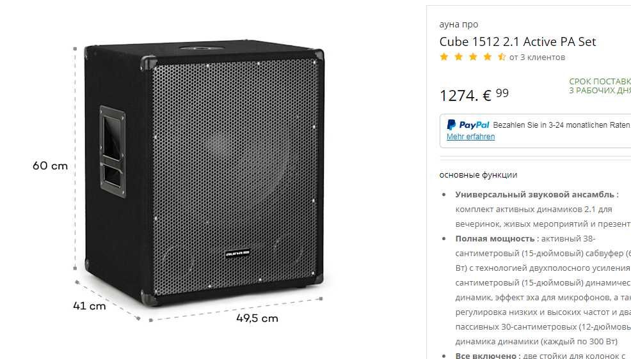Click the 1274.99 € price

[x=474, y=95]
